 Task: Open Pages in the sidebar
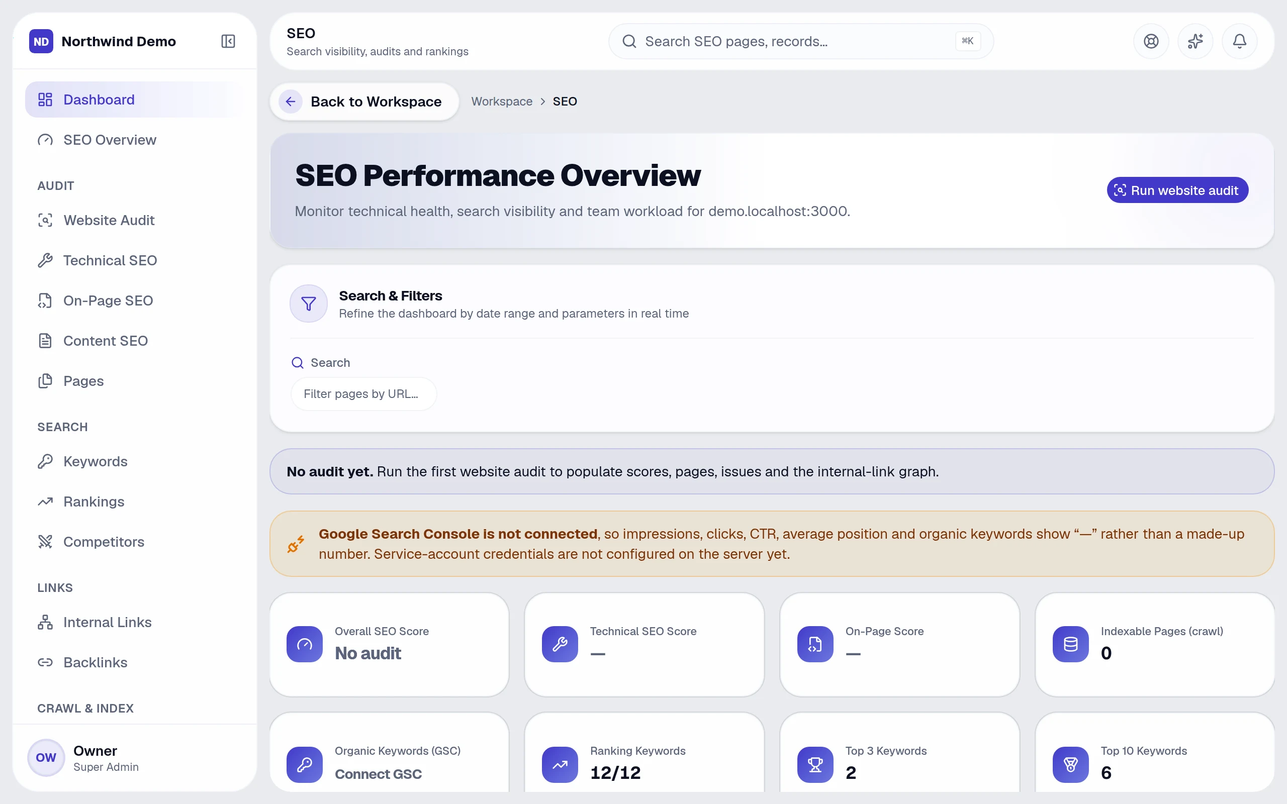click(x=135, y=381)
